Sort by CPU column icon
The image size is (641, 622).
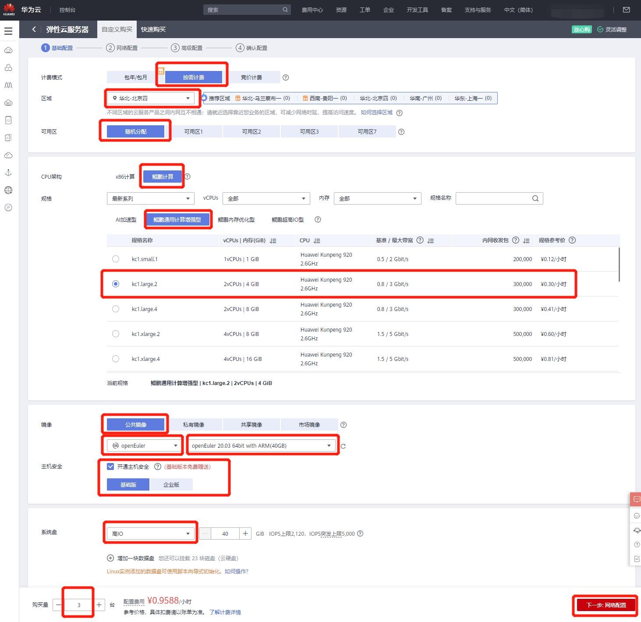pyautogui.click(x=317, y=240)
